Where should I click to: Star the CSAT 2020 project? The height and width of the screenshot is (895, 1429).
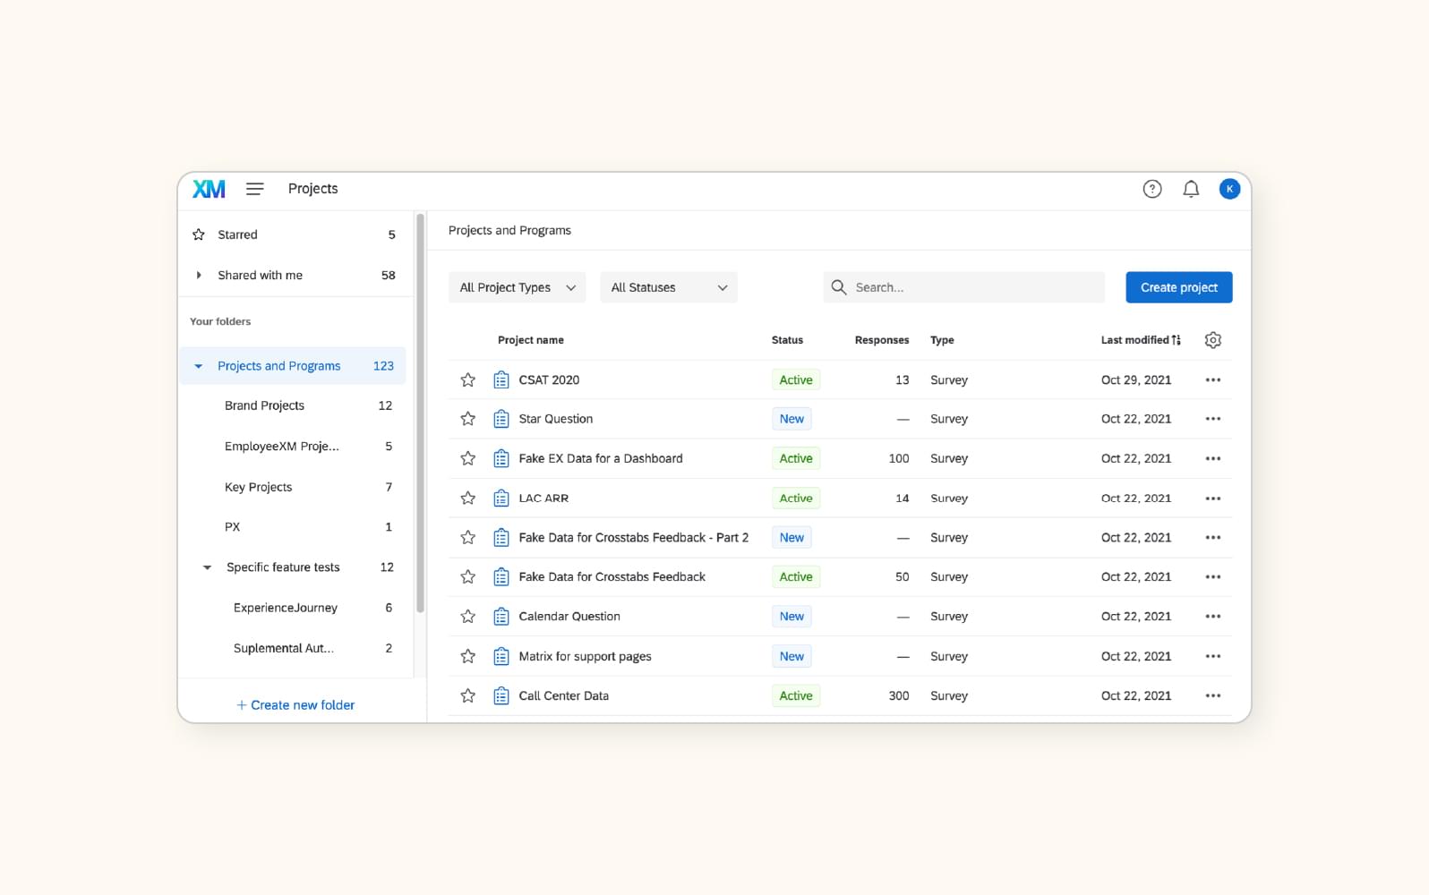point(467,380)
